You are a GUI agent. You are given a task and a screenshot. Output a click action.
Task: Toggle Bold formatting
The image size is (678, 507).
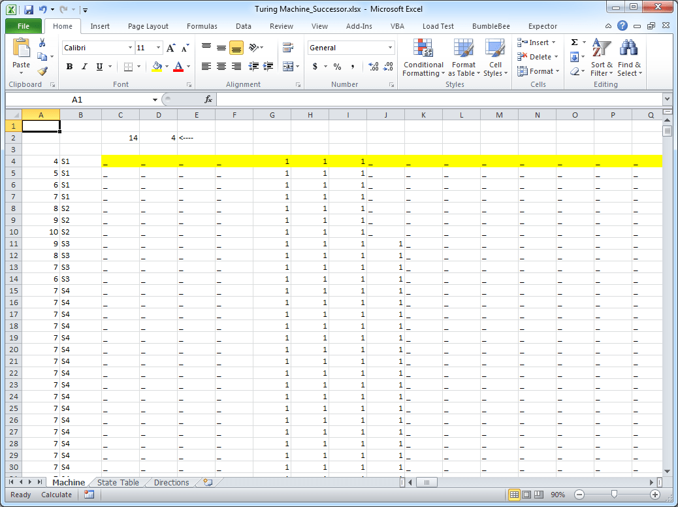click(x=69, y=66)
